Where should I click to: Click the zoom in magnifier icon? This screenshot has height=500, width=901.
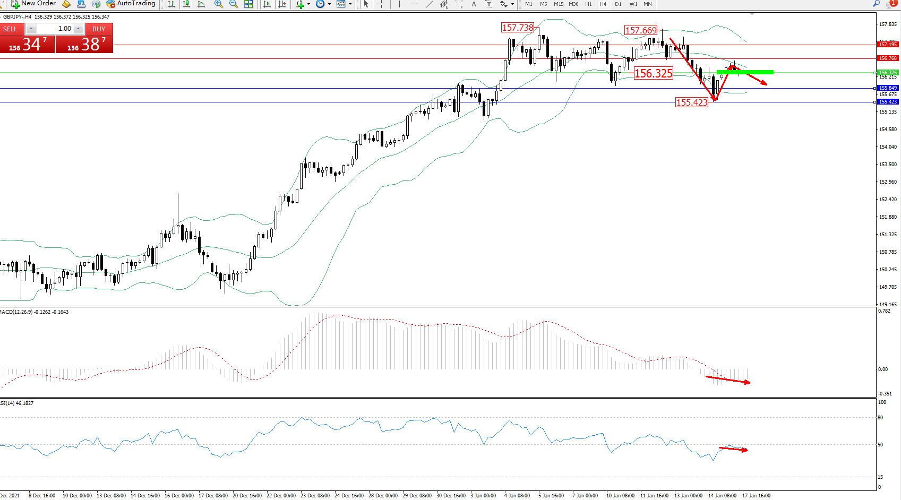tap(218, 4)
